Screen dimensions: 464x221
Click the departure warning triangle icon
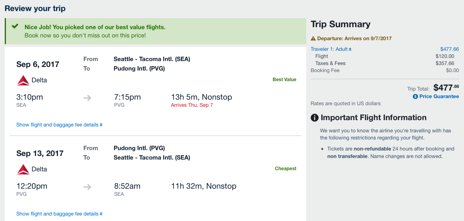pos(313,39)
